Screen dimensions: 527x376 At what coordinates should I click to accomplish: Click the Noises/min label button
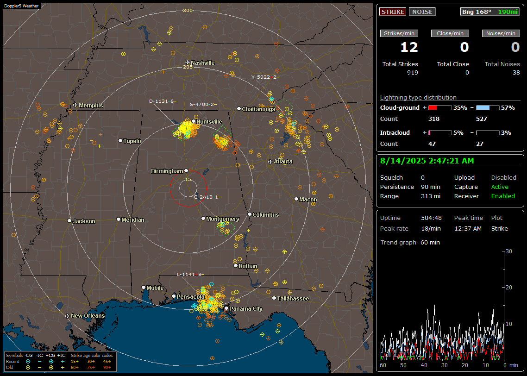click(x=501, y=33)
